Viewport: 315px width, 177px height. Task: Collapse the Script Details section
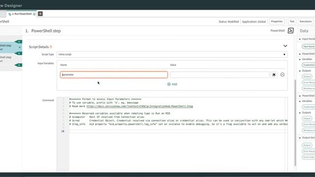[285, 46]
